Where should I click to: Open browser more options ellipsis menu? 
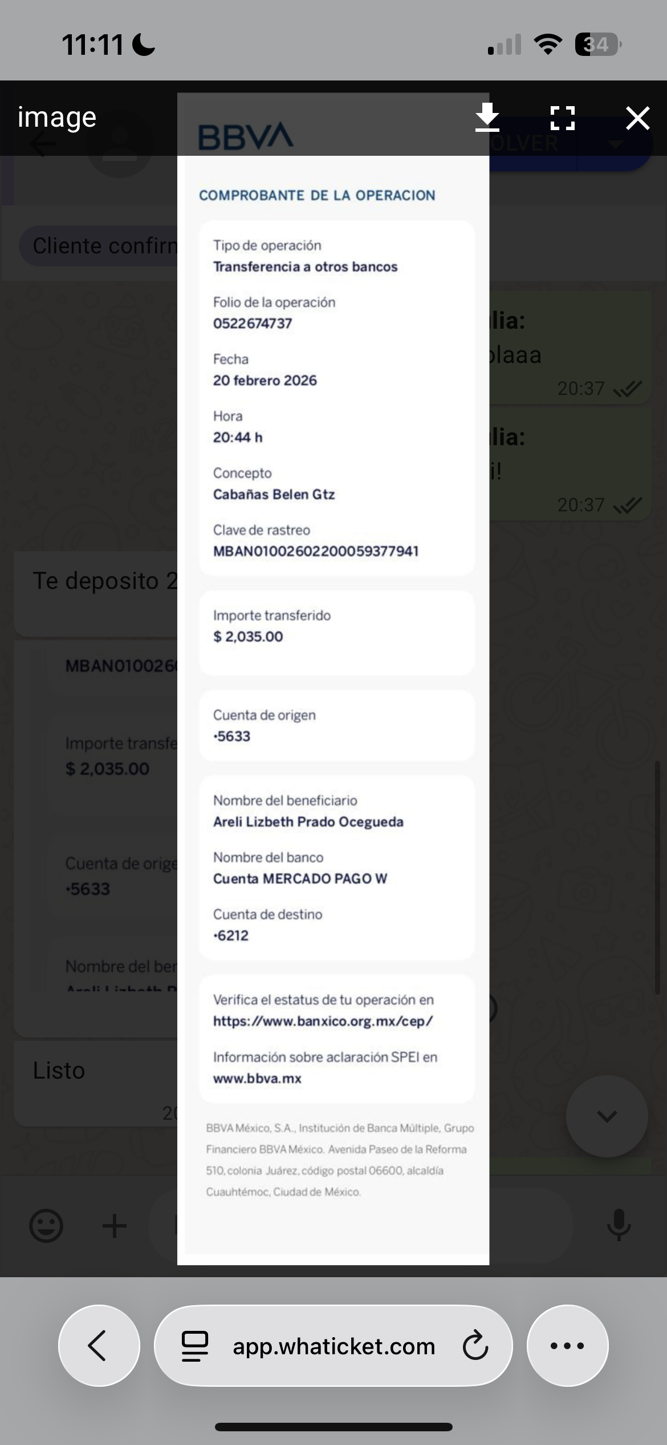tap(567, 1346)
